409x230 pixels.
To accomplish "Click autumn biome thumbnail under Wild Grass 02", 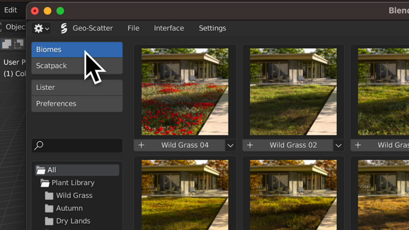I will [293, 195].
